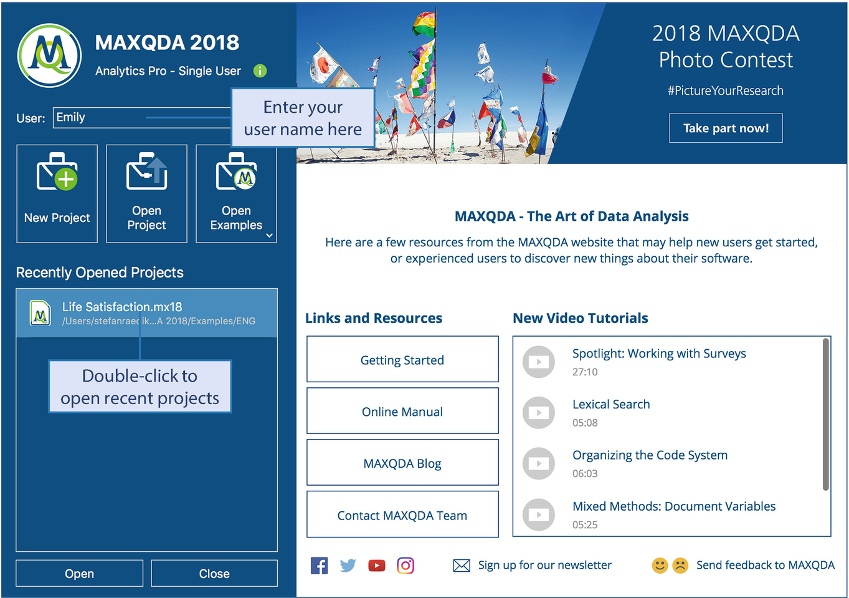
Task: Click the Open button below recent projects
Action: (80, 573)
